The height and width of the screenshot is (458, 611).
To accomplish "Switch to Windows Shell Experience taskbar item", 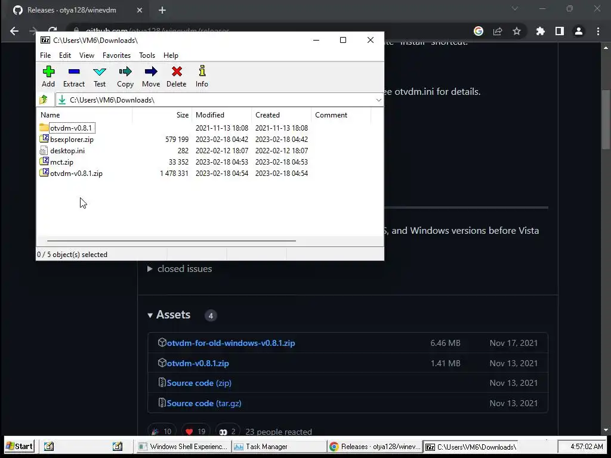I will point(183,447).
